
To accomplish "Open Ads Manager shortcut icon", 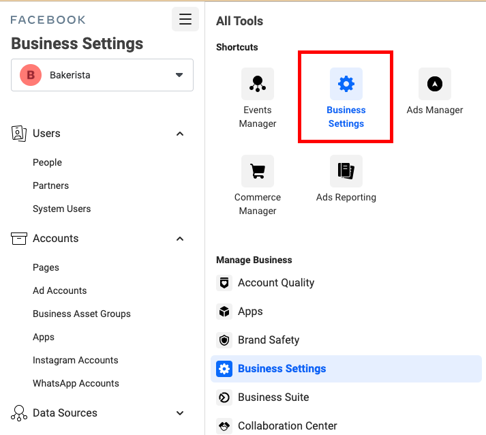I will (435, 84).
